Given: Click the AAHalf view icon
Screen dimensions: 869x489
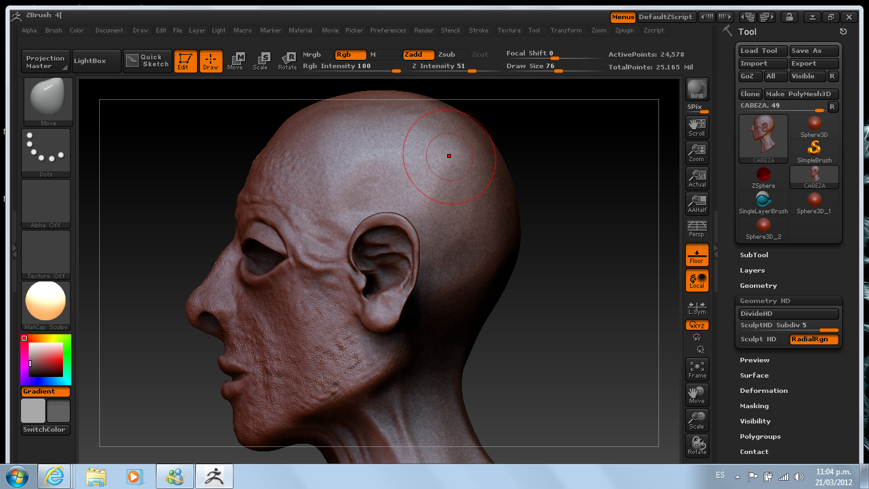Looking at the screenshot, I should [x=697, y=204].
